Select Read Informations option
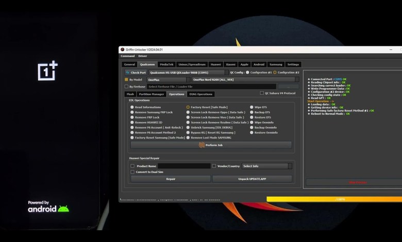Viewport: 402px width, 242px height. pos(132,107)
